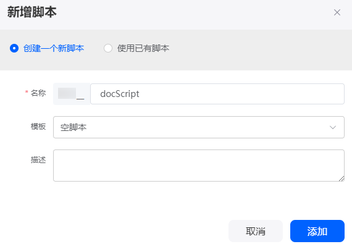Click the 使用已有脚本 label text
Viewport: 352px width, 244px height.
[143, 48]
